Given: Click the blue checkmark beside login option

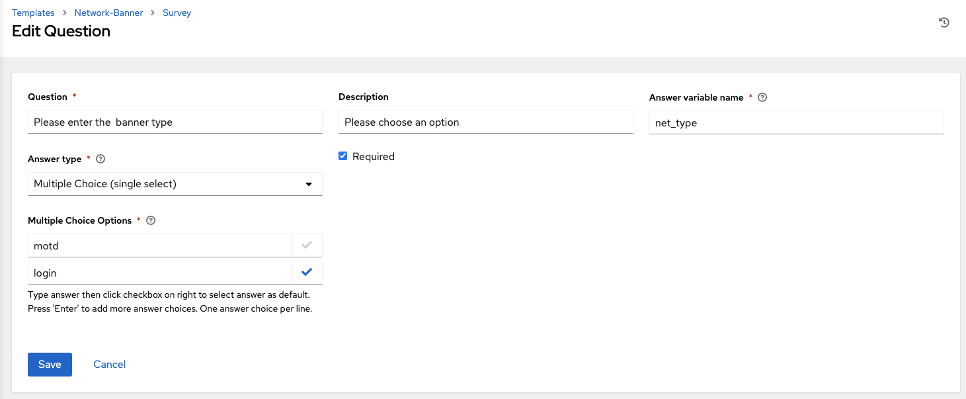Looking at the screenshot, I should pyautogui.click(x=306, y=272).
